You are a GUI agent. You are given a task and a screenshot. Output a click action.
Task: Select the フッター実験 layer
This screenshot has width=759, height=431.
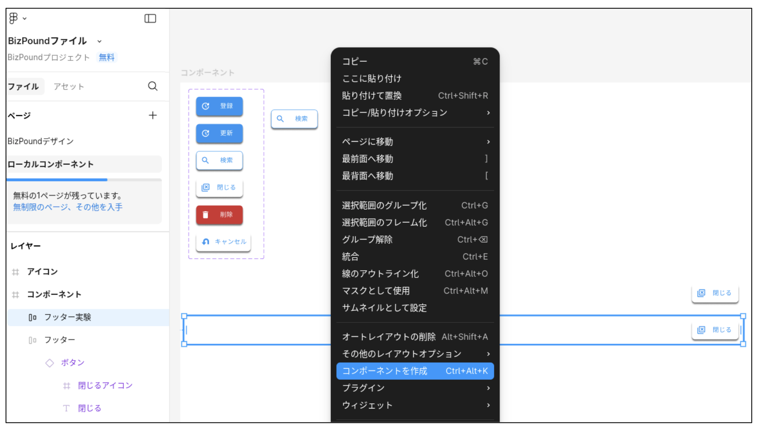click(x=88, y=317)
